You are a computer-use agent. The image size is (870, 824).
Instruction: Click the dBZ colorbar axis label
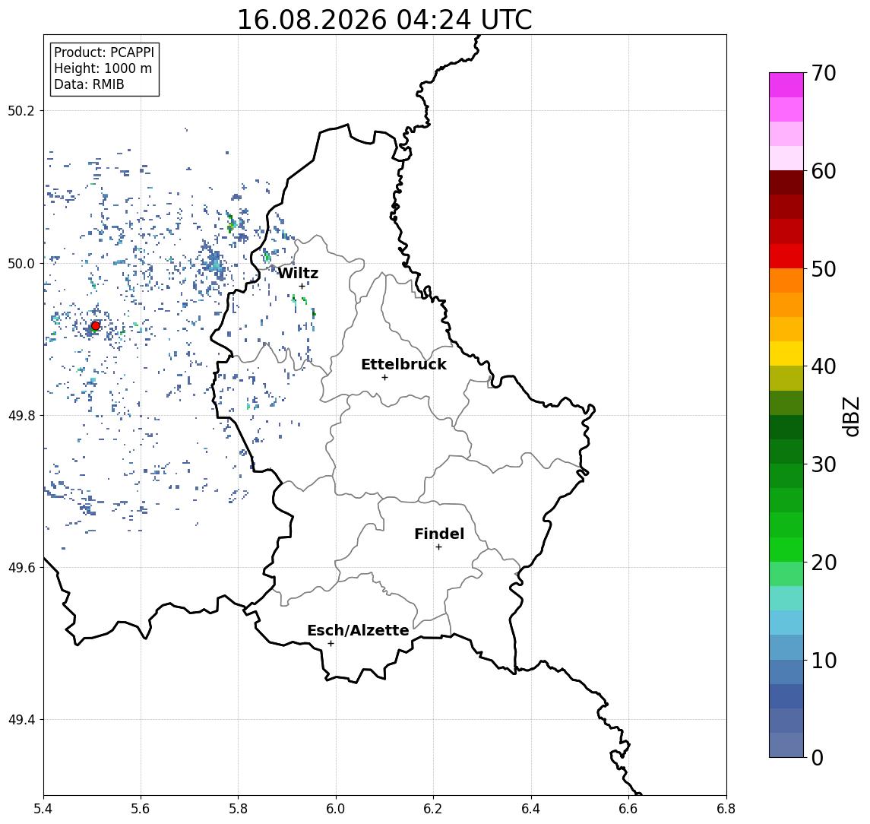(x=850, y=416)
